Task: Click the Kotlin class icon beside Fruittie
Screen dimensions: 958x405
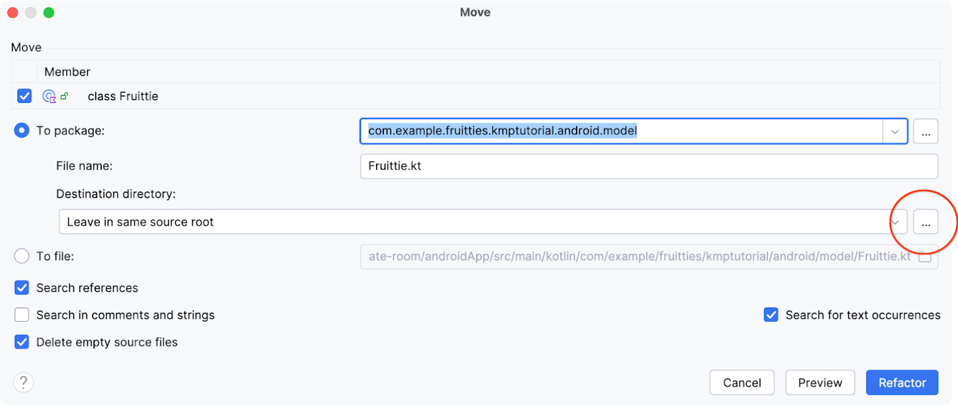Action: pos(49,96)
